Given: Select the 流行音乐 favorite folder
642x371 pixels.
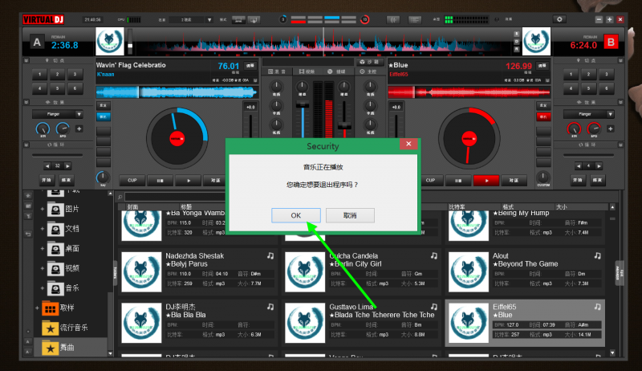Looking at the screenshot, I should click(x=65, y=328).
